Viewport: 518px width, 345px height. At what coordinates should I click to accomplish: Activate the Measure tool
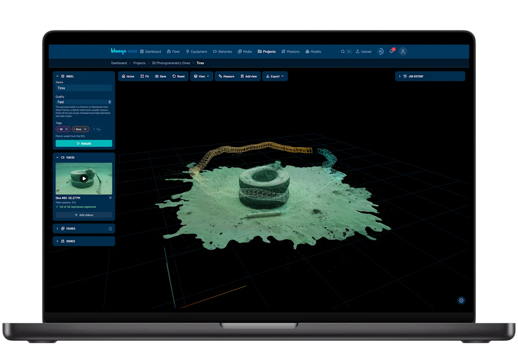tap(226, 76)
